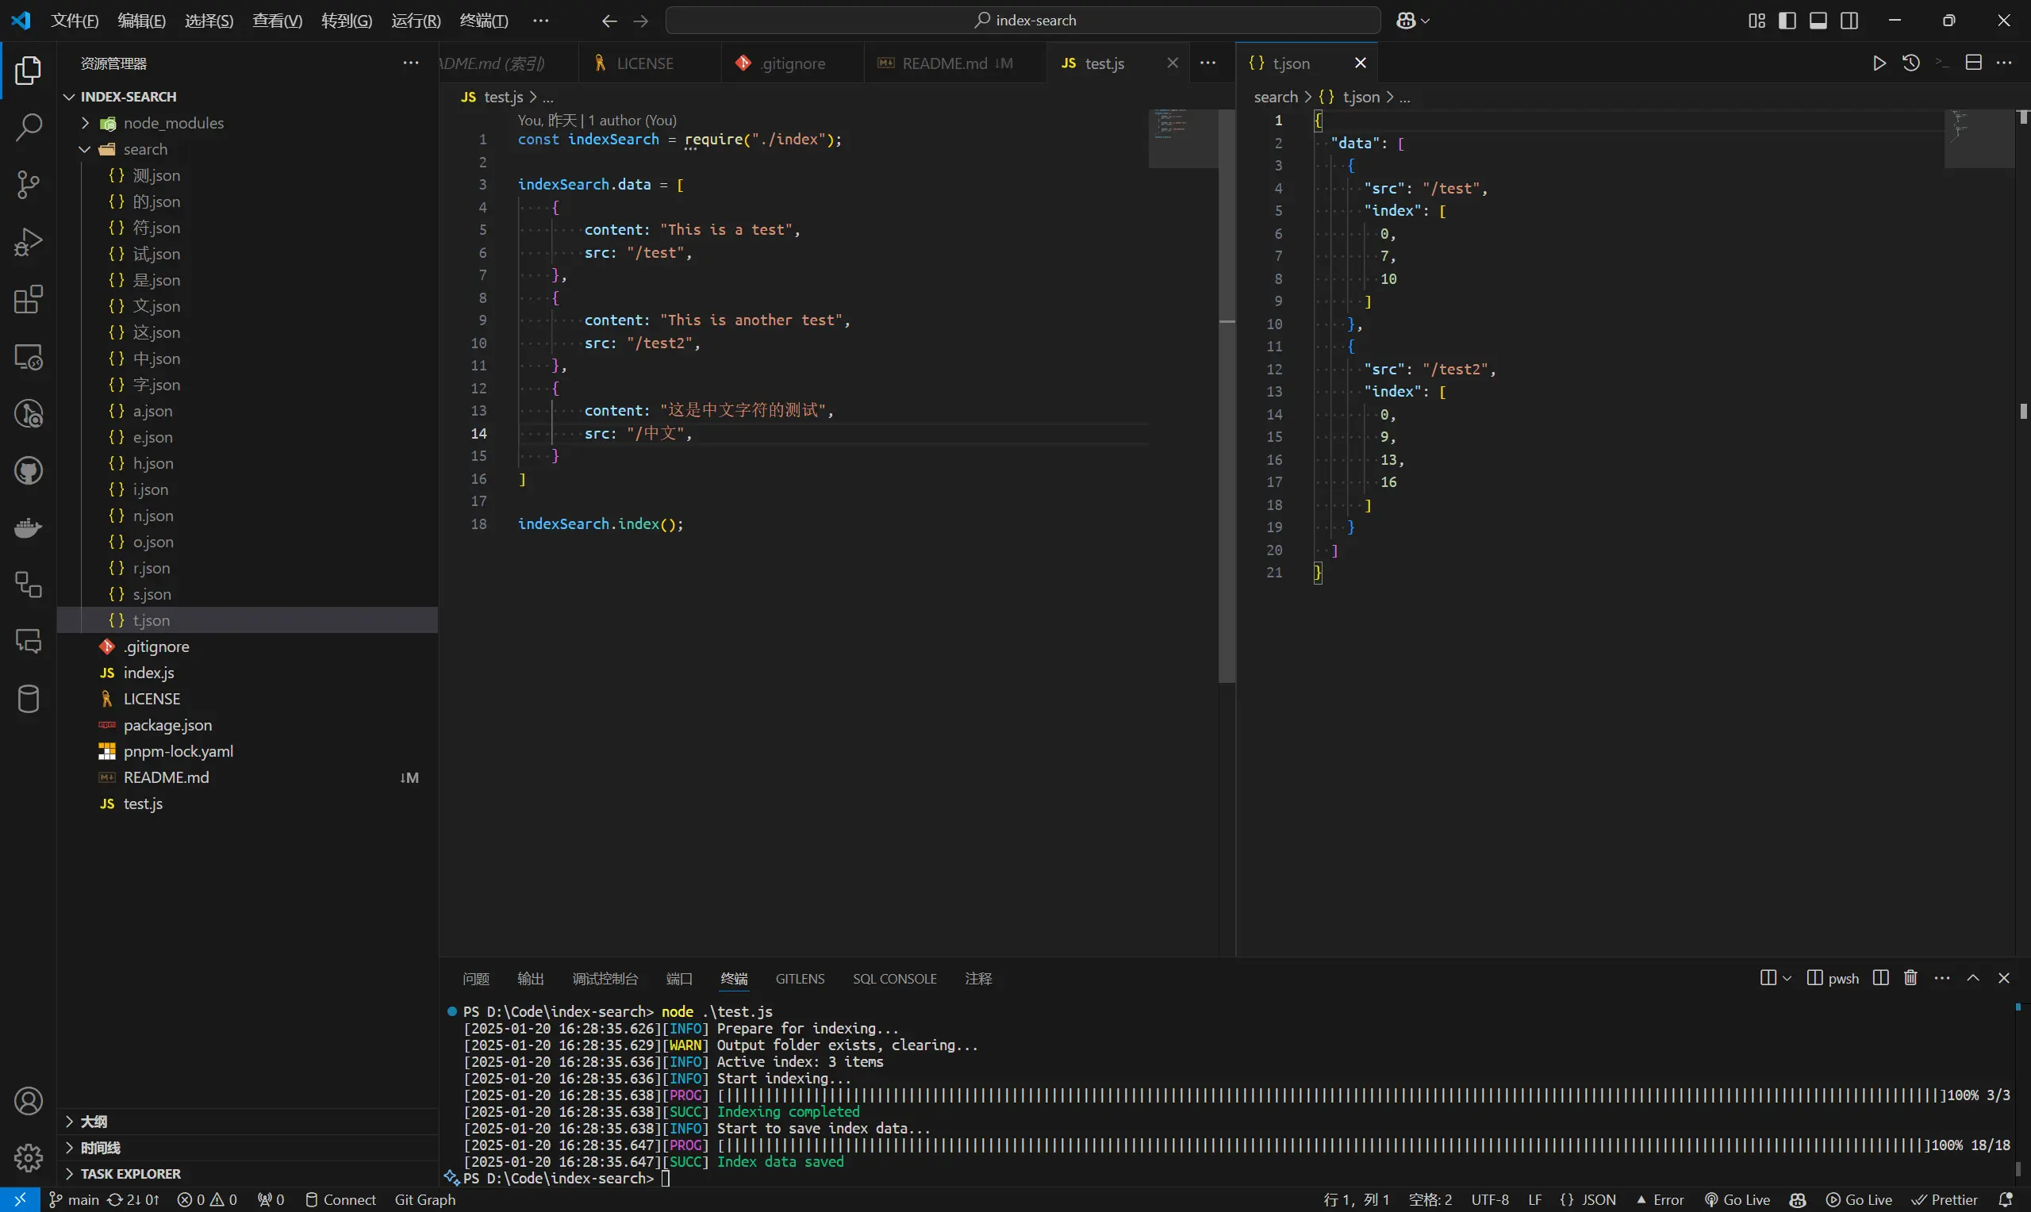Viewport: 2031px width, 1212px height.
Task: Customize layout from title bar
Action: pyautogui.click(x=1756, y=21)
